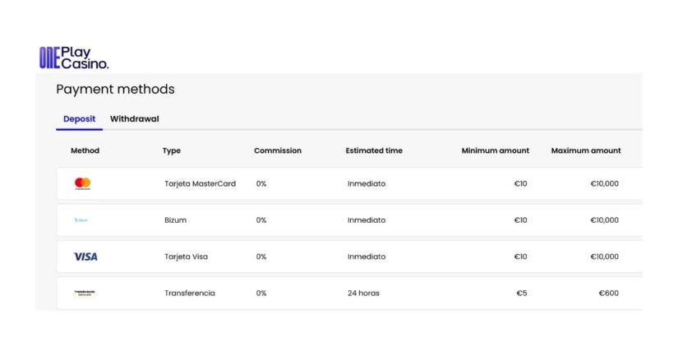
Task: Click the Minimum amount column header
Action: (x=495, y=151)
